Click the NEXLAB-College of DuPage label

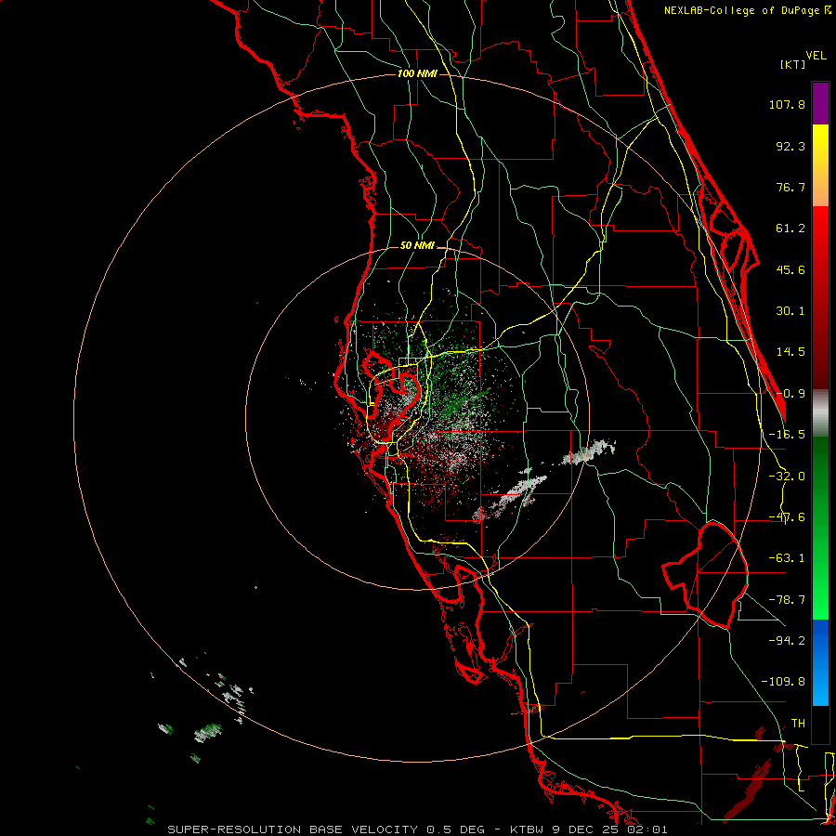tap(748, 10)
